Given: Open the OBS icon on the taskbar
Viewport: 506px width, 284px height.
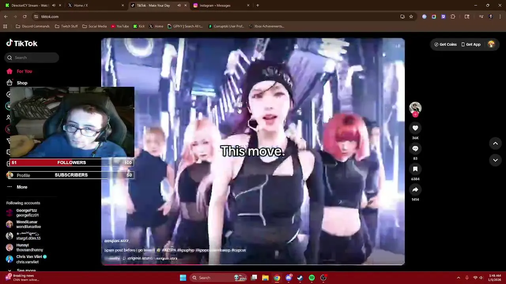Looking at the screenshot, I should click(323, 278).
